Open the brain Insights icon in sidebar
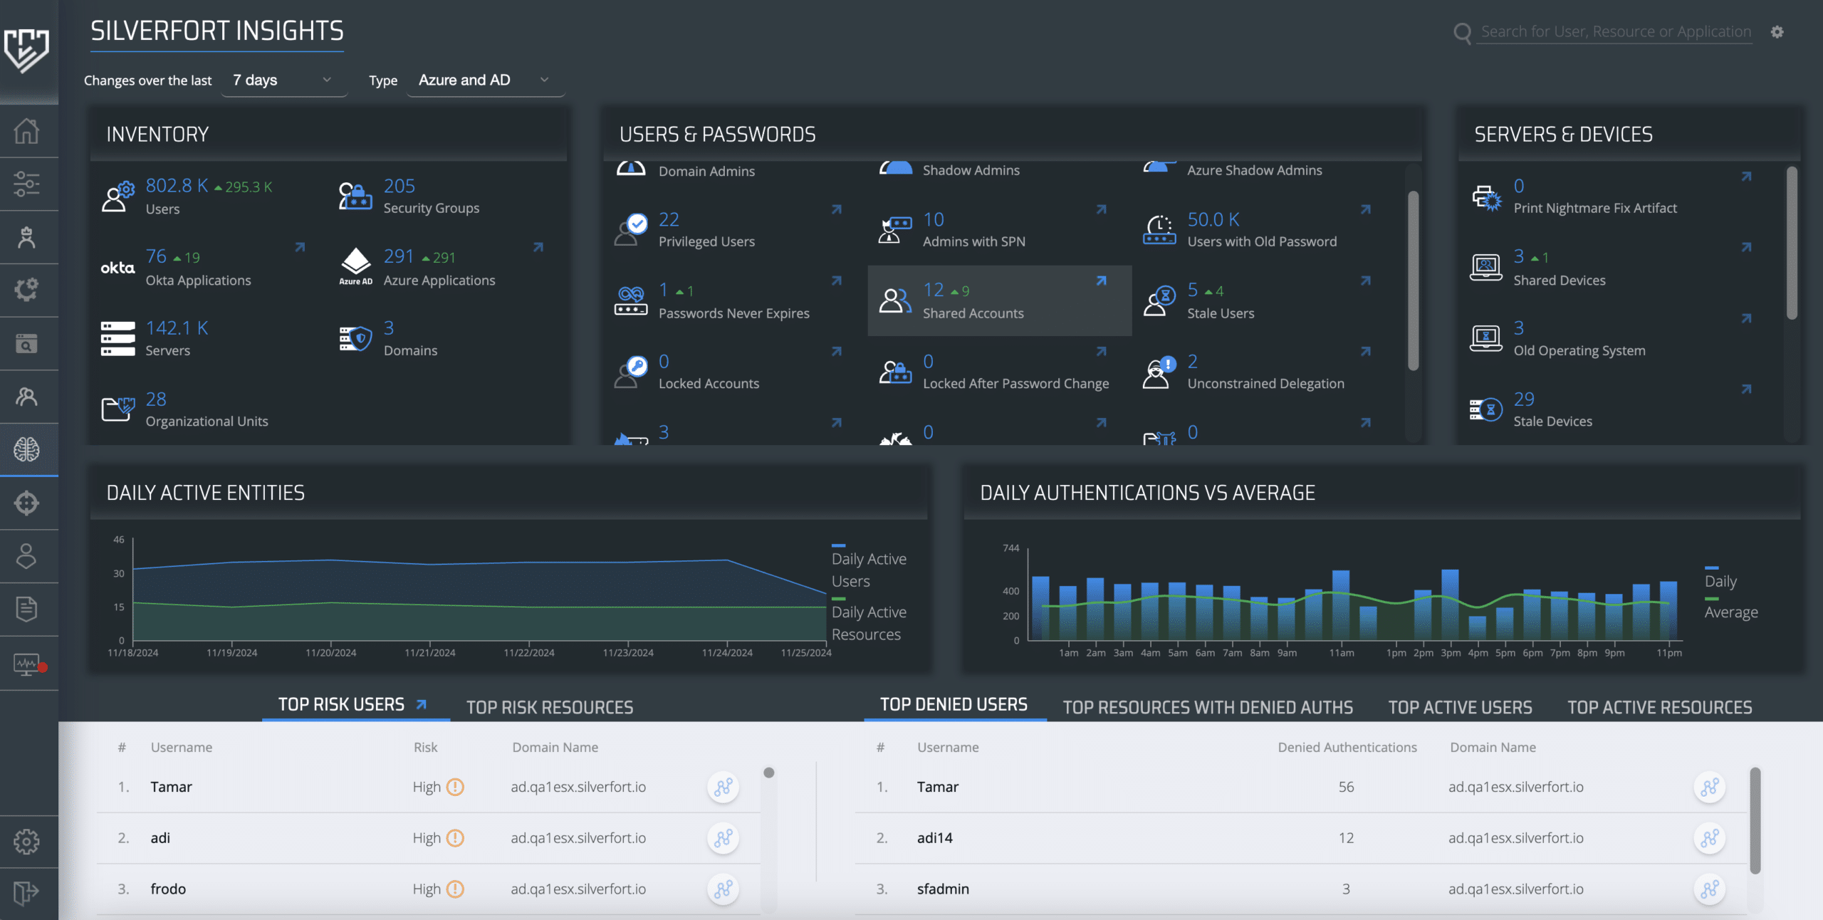1823x920 pixels. (x=26, y=449)
